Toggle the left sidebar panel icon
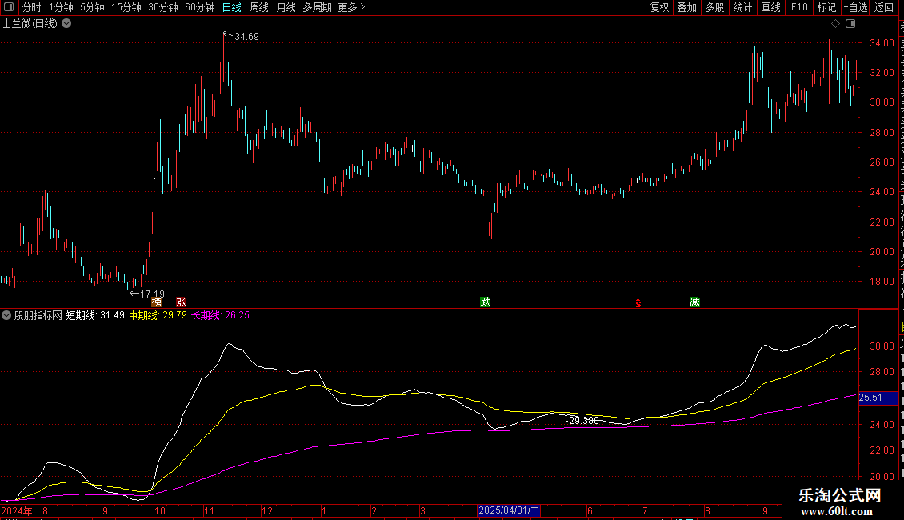Viewport: 904px width, 520px height. click(x=10, y=7)
